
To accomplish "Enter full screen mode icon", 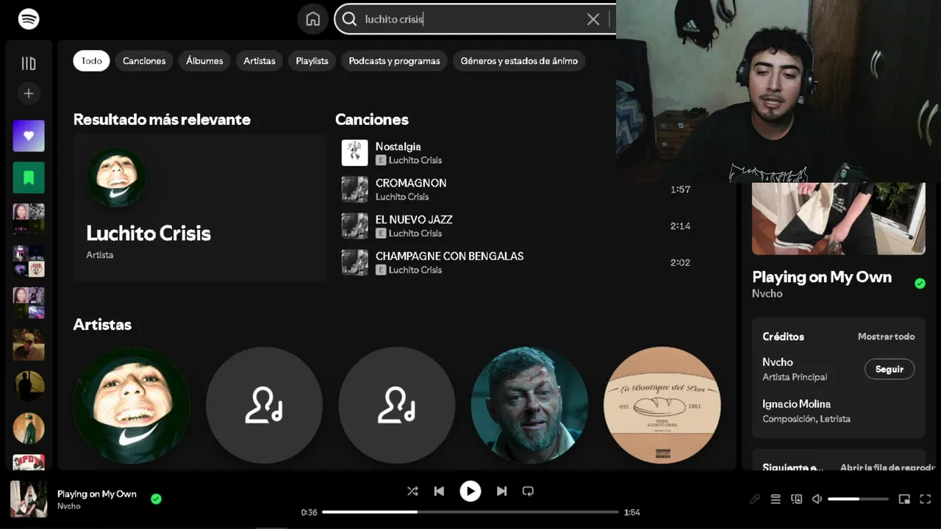I will (x=926, y=500).
